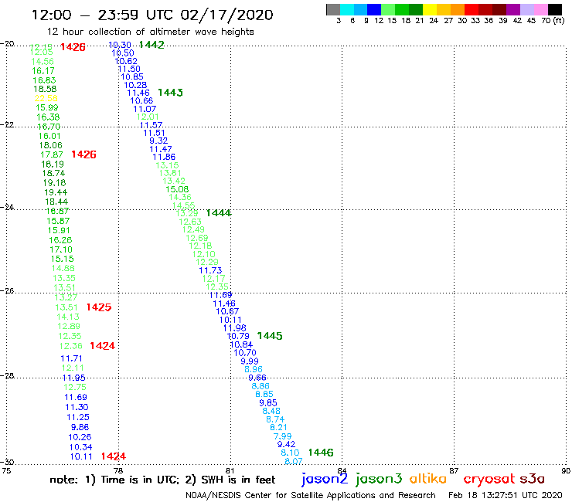Click the 8.10 value beside 1446
Screen dimensions: 572x502
click(290, 453)
